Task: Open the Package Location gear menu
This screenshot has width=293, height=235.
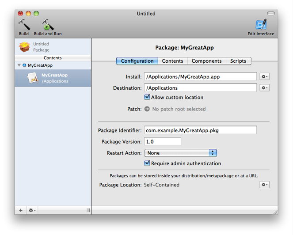Action: click(264, 185)
